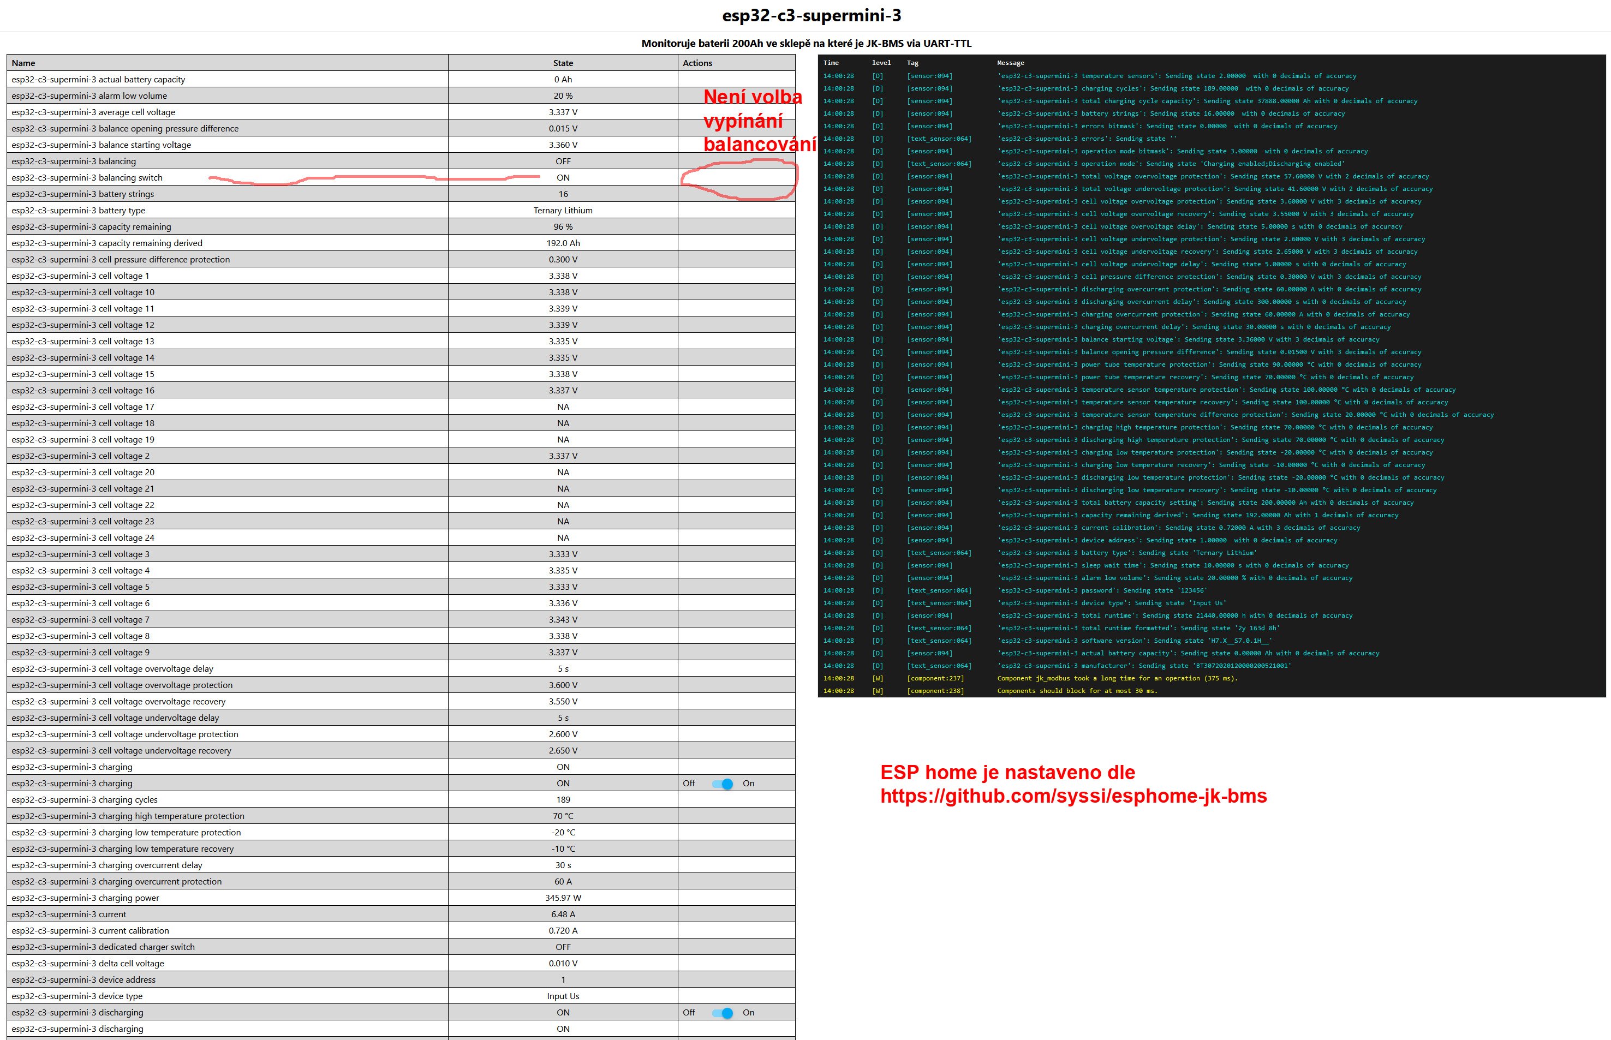Click the jk_modbus long operation warning log line
The width and height of the screenshot is (1611, 1040).
point(1117,678)
